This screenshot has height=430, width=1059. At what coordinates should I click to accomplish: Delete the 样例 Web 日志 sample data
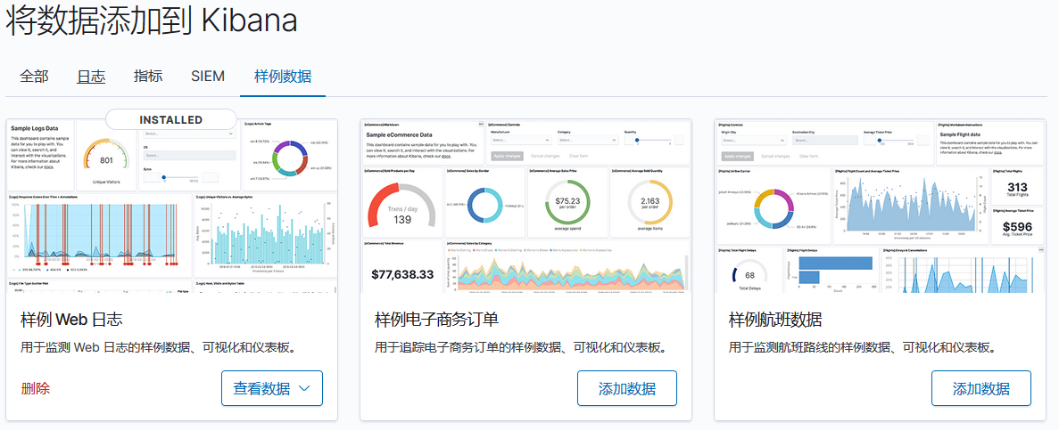36,388
